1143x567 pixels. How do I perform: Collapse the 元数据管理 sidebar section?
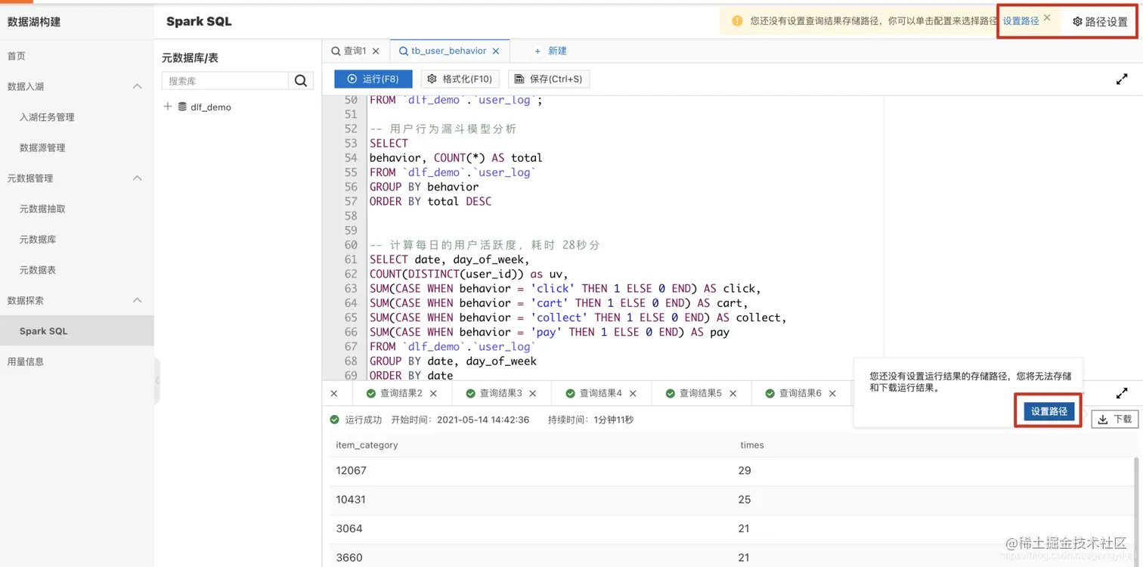(138, 178)
